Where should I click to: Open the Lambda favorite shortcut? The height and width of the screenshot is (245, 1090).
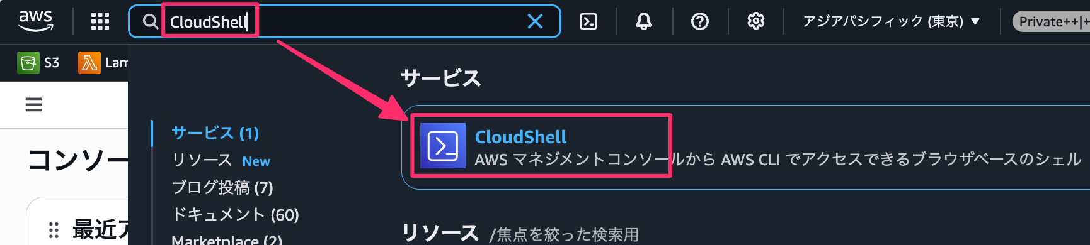click(x=103, y=63)
